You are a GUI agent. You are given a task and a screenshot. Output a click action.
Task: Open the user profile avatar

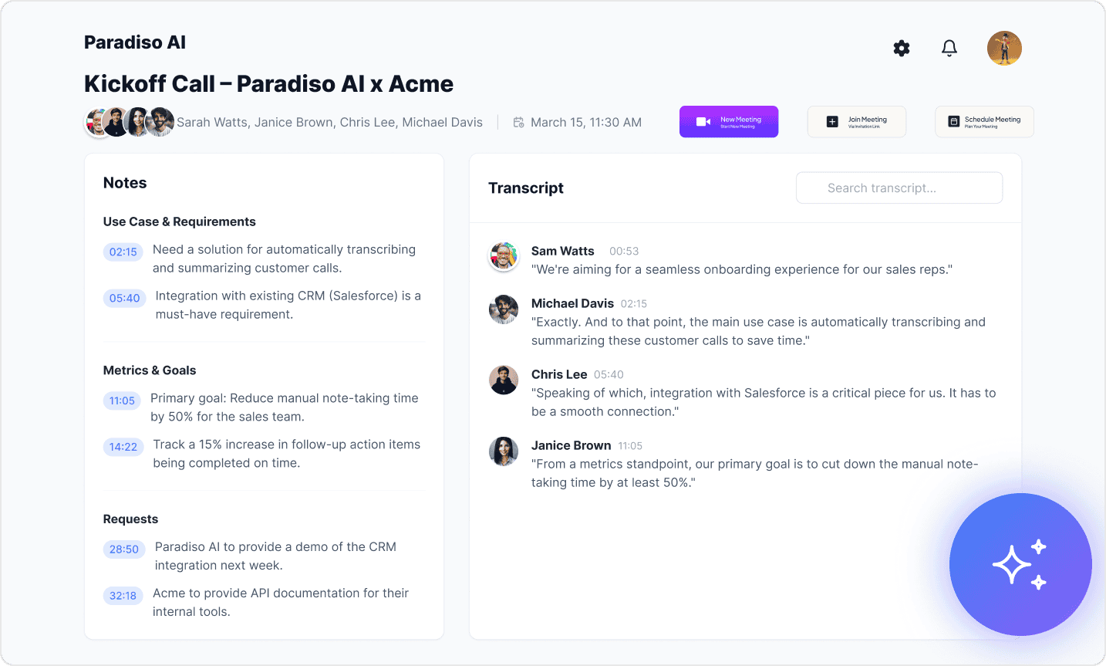[x=1004, y=49]
